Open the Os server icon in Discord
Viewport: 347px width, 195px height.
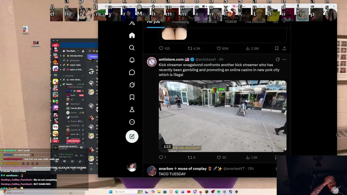tap(55, 75)
